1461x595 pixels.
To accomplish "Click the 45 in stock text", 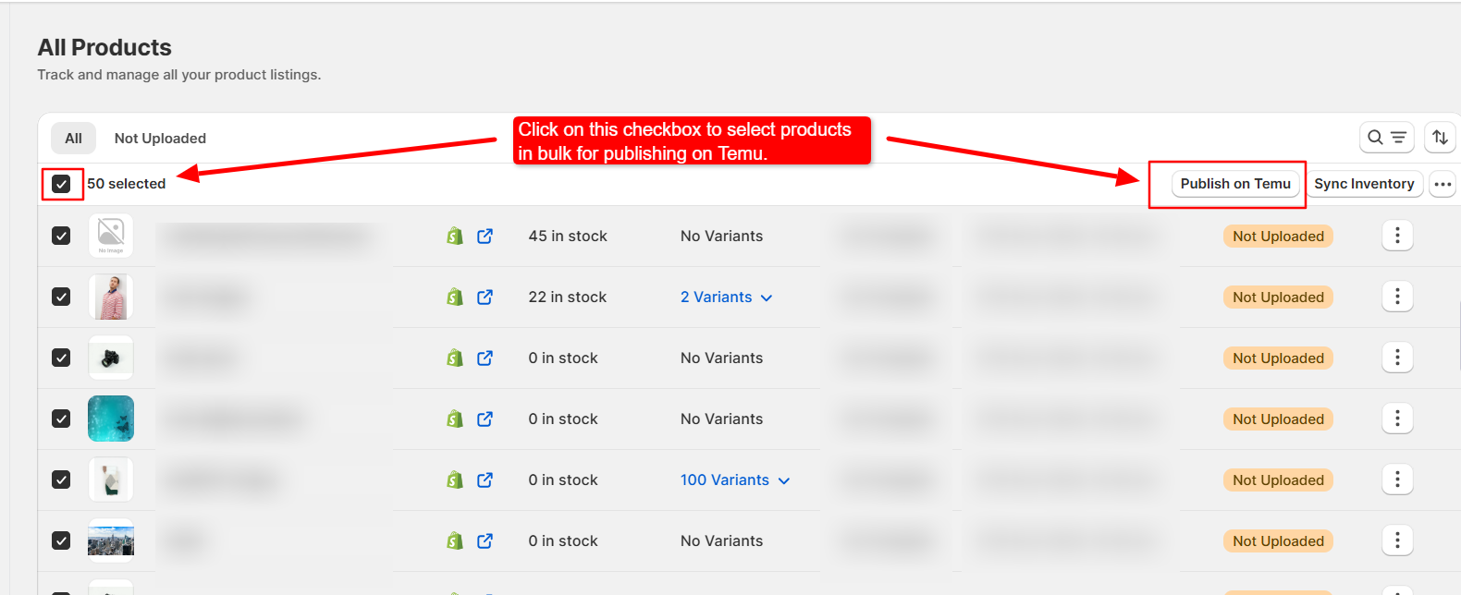I will (568, 237).
